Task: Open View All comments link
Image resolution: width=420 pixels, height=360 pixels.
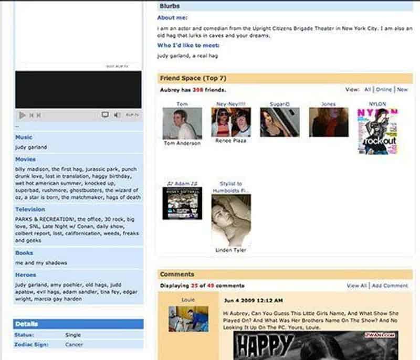Action: [357, 285]
